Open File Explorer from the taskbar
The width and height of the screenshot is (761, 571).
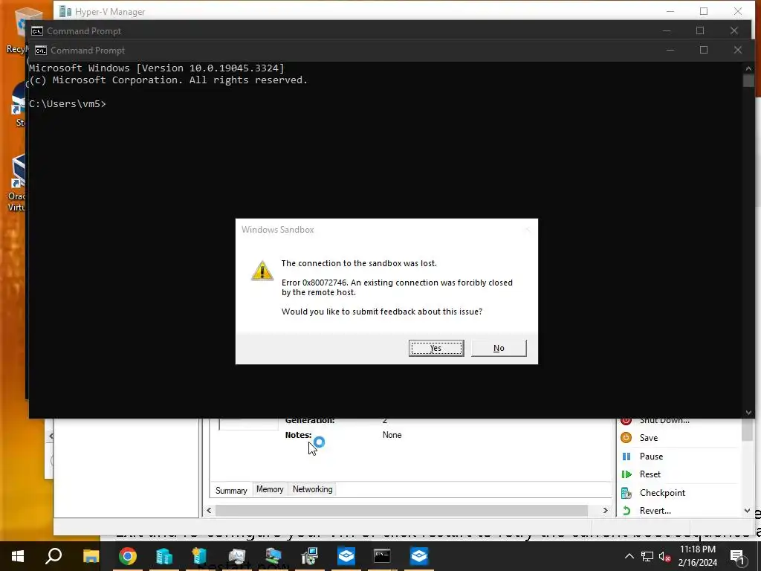click(x=91, y=556)
